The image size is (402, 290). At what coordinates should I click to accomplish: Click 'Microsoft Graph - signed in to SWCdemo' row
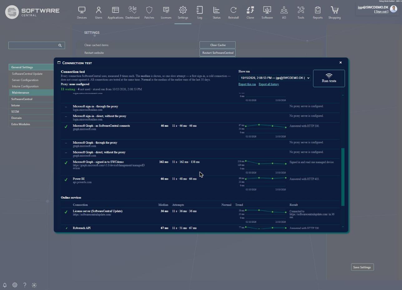pos(200,167)
